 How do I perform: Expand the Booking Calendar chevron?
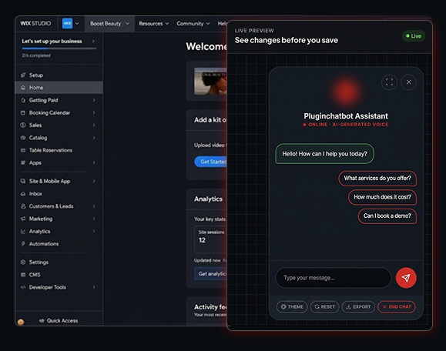93,112
